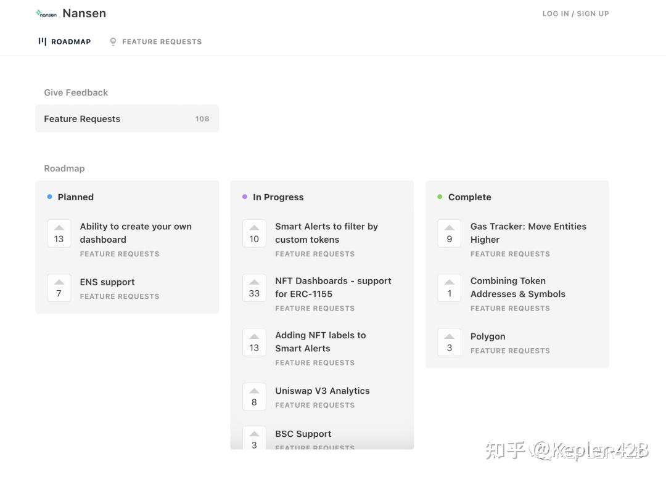
Task: Open the Polygon post
Action: click(488, 336)
